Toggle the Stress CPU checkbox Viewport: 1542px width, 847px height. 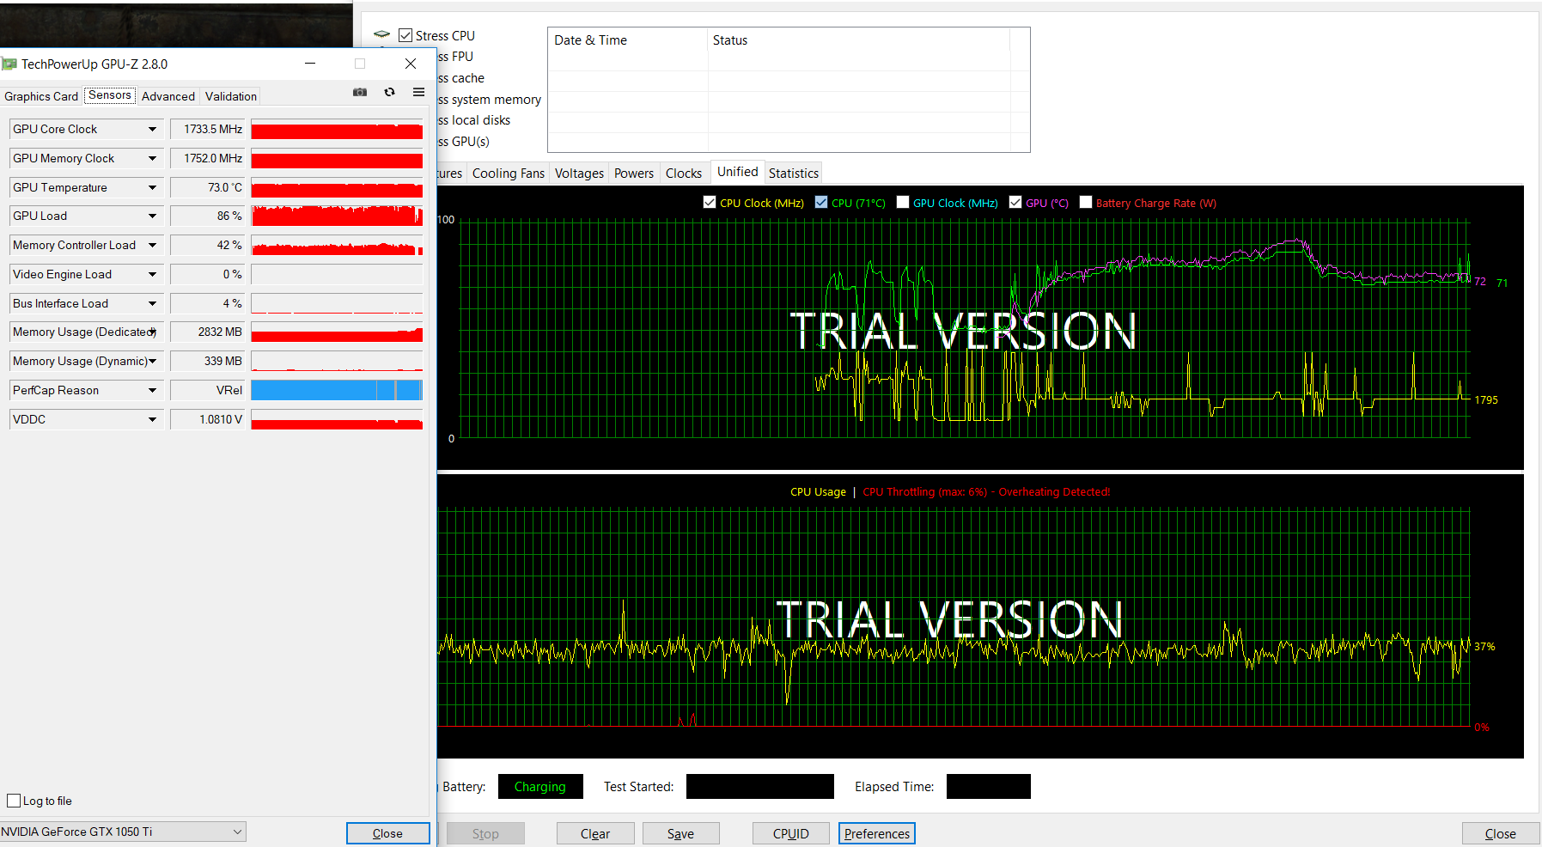coord(405,35)
